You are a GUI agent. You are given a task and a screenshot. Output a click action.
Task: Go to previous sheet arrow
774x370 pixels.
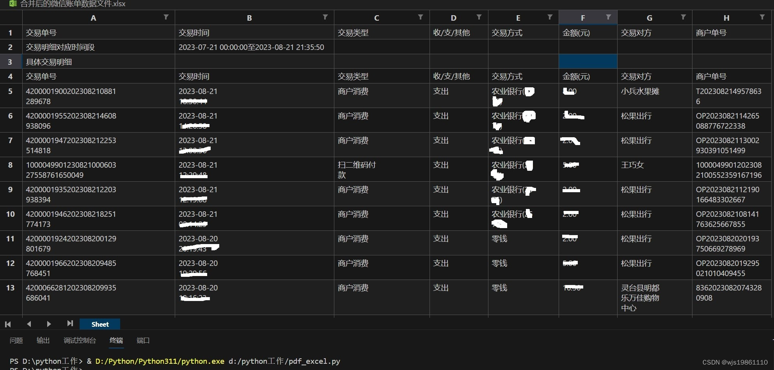click(29, 324)
